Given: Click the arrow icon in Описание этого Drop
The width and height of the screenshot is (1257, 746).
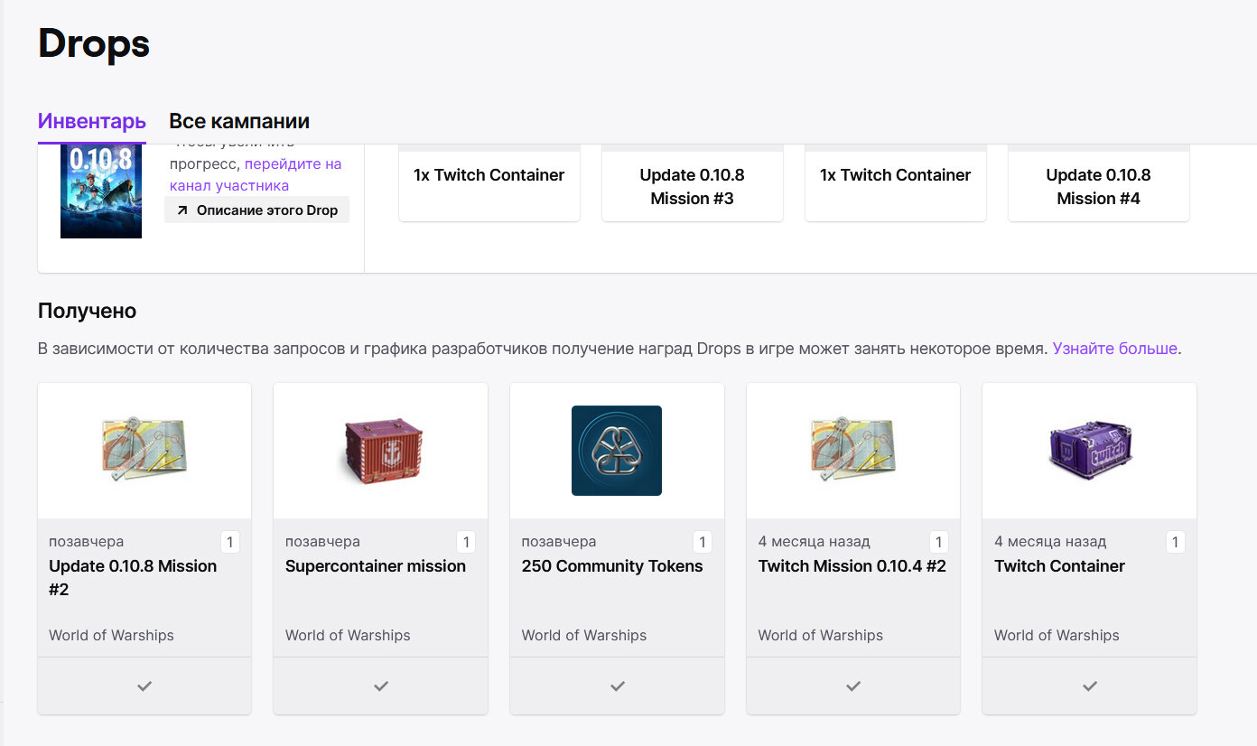Looking at the screenshot, I should [182, 210].
